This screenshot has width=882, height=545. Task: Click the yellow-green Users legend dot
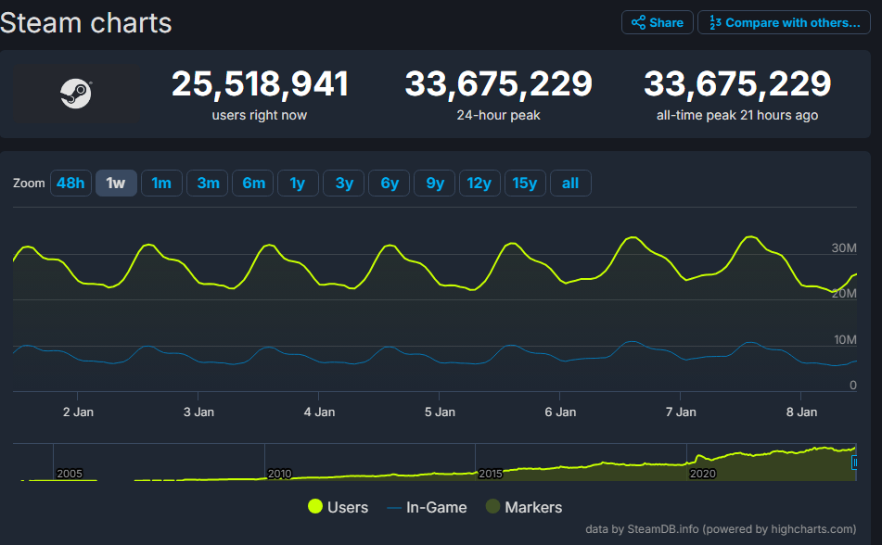tap(315, 506)
